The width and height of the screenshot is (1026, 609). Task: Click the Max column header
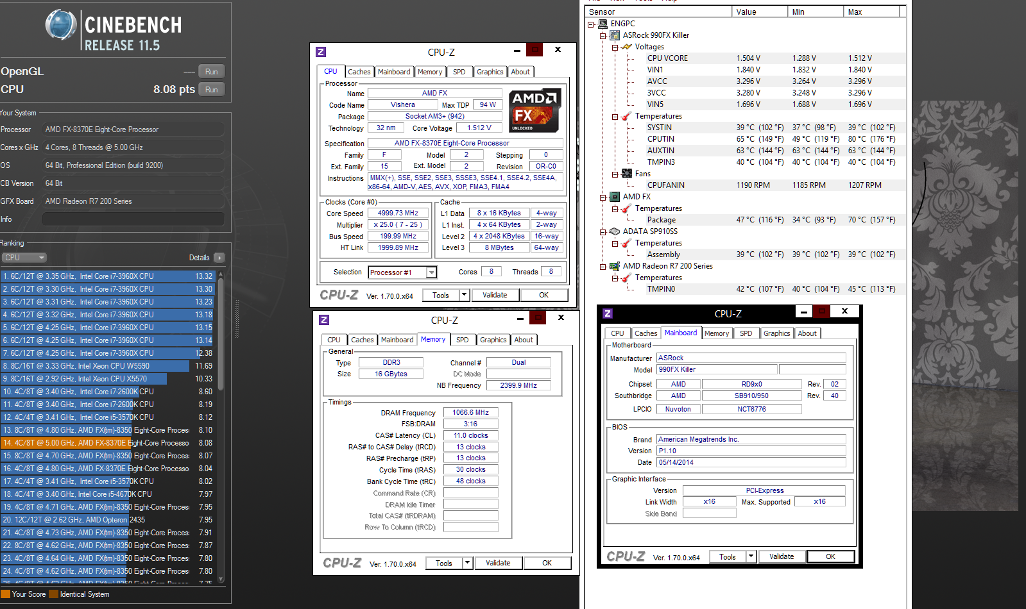click(871, 12)
